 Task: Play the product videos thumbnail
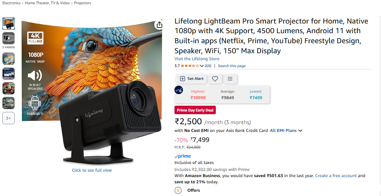[x=9, y=38]
